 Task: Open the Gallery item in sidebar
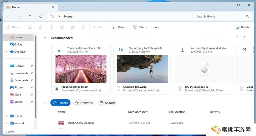(x=18, y=44)
